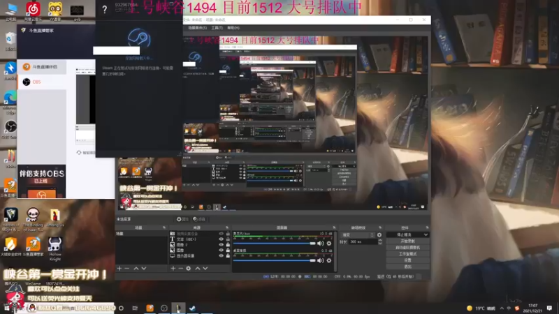Adjust 麦克风/Aux volume slider
559x314 pixels.
[274, 244]
